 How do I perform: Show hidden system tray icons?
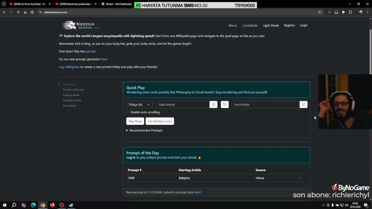pos(323,205)
